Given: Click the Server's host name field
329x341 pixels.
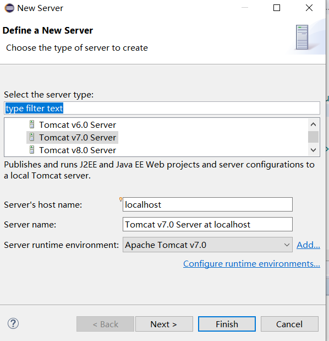Looking at the screenshot, I should [x=207, y=204].
